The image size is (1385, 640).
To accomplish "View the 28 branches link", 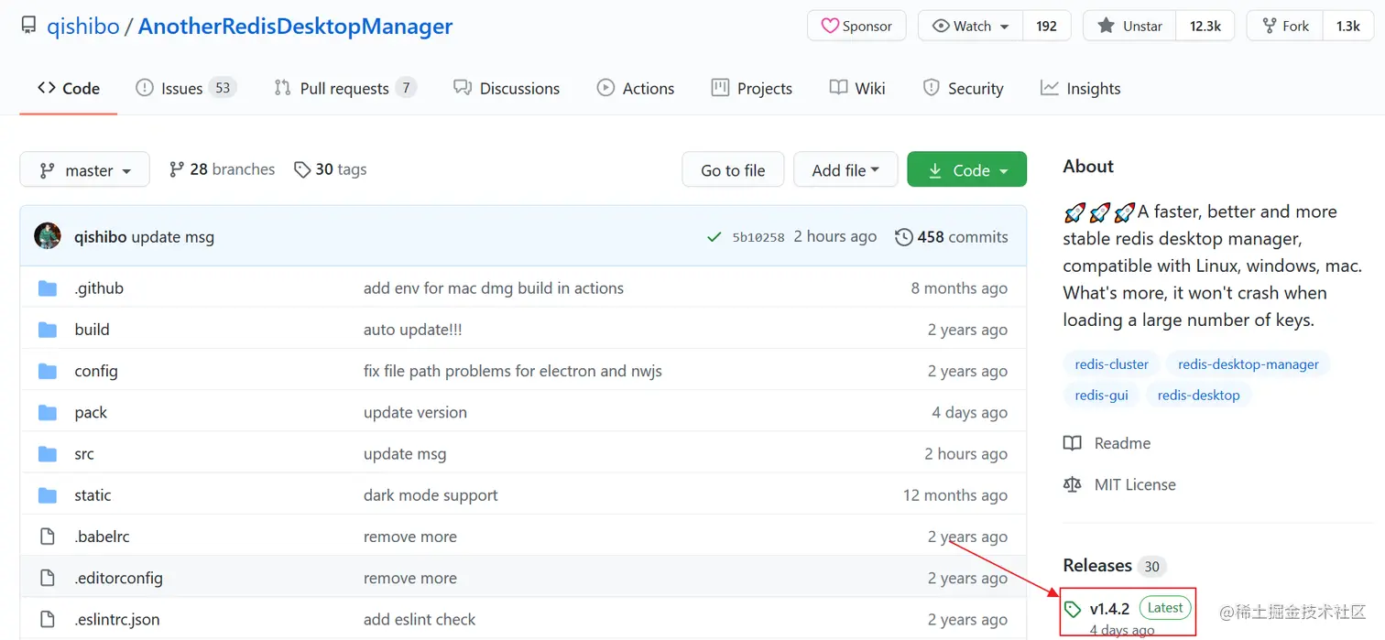I will pyautogui.click(x=222, y=169).
